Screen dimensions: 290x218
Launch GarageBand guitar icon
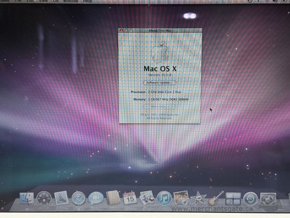tap(215, 198)
